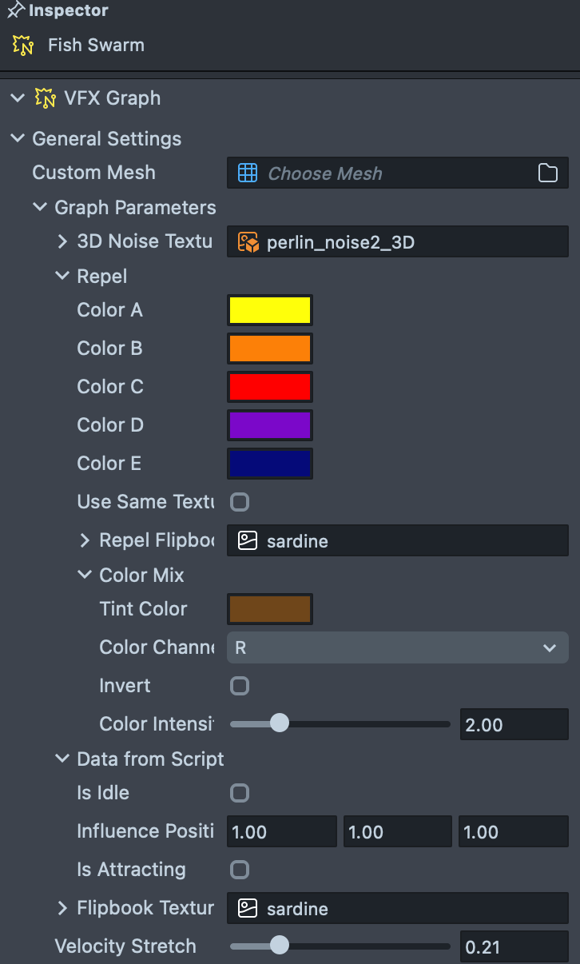The height and width of the screenshot is (964, 580).
Task: Click the Repel Flipbook sardine image icon
Action: pos(248,541)
